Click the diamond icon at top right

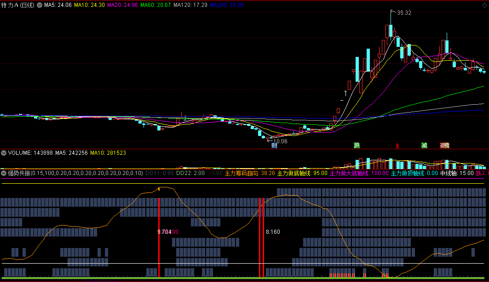484,6
